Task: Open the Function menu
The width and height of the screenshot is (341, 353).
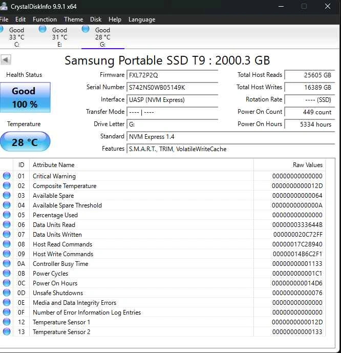Action: tap(45, 19)
